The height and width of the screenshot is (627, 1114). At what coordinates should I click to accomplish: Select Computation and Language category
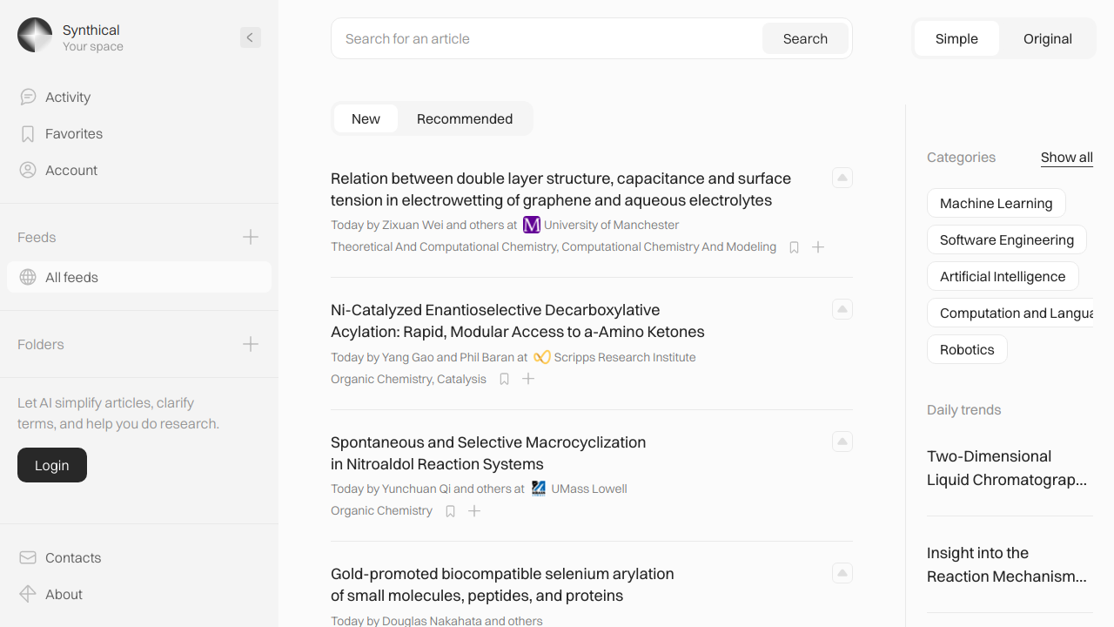[1010, 313]
